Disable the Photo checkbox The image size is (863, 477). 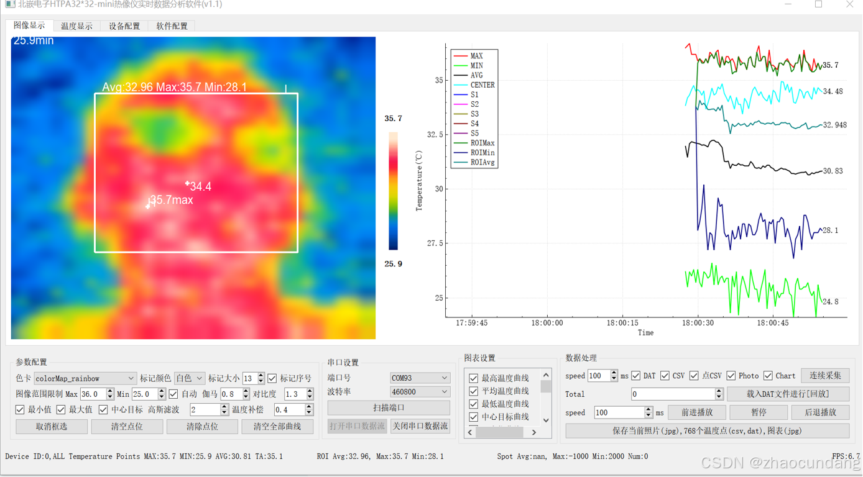[731, 376]
